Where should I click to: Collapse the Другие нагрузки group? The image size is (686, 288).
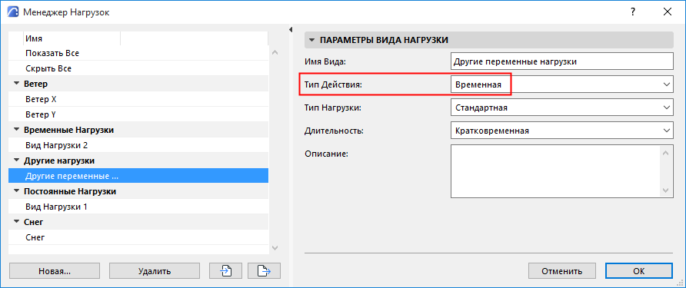pyautogui.click(x=17, y=161)
